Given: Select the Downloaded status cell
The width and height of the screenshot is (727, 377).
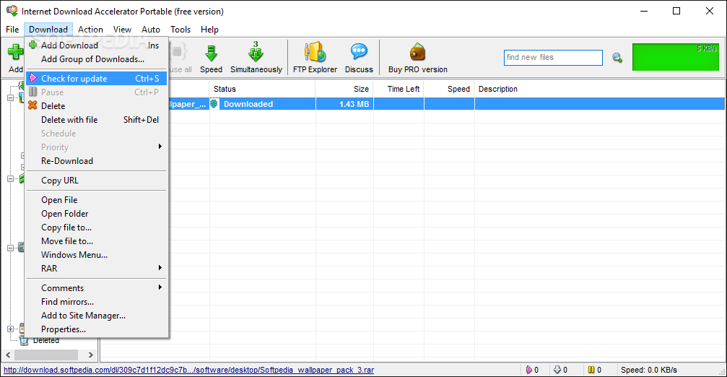Looking at the screenshot, I should point(262,104).
